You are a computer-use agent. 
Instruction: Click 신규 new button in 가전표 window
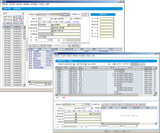pyautogui.click(x=105, y=105)
